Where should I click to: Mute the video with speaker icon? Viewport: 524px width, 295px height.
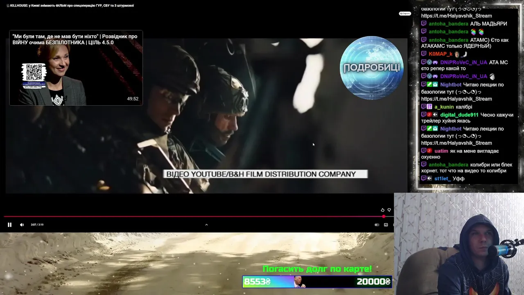[22, 225]
